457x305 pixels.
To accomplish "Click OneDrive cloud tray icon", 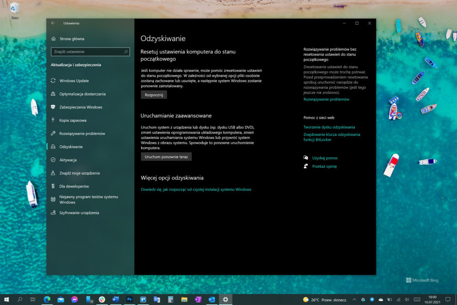I will pyautogui.click(x=381, y=300).
